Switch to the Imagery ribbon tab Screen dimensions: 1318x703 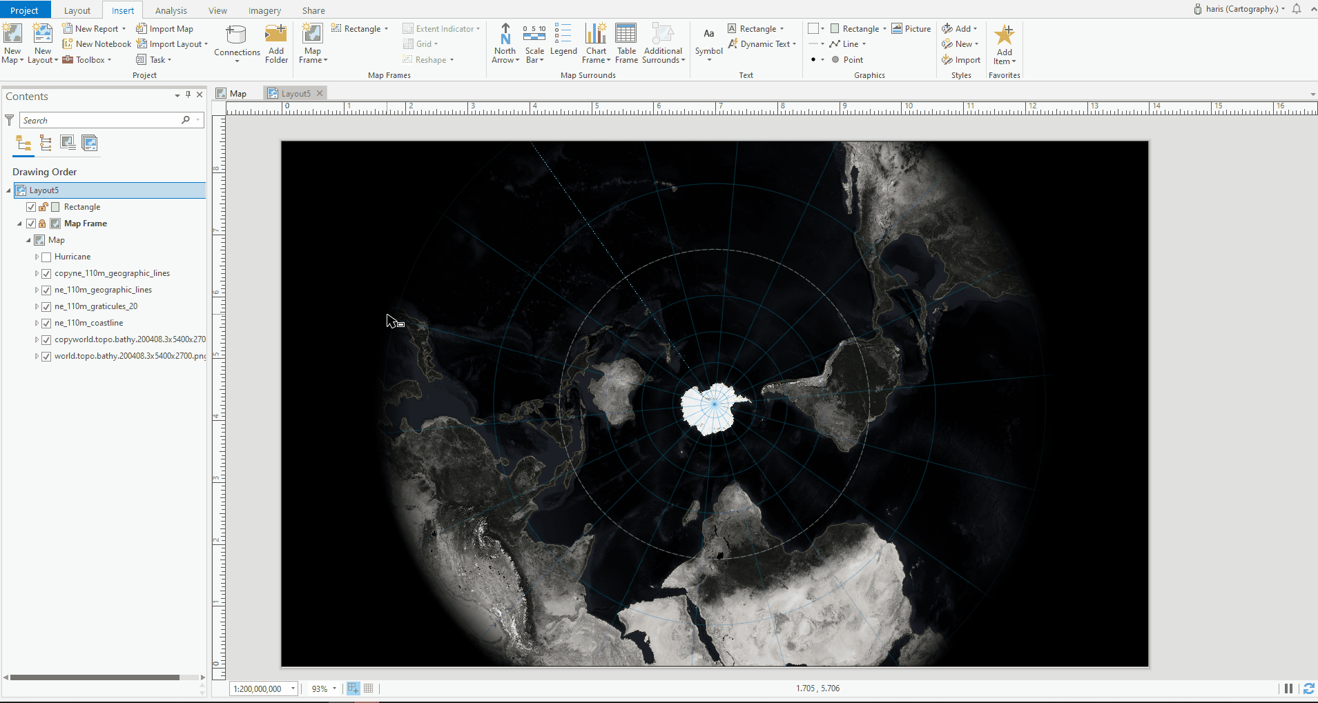[264, 10]
